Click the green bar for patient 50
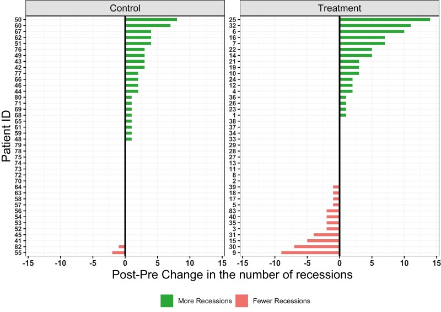 click(x=151, y=19)
